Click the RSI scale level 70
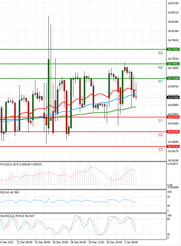181x246 pixels. point(169,197)
